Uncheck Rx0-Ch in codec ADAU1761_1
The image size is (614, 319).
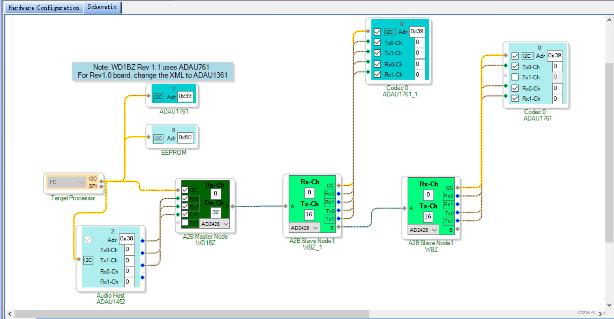pos(377,64)
